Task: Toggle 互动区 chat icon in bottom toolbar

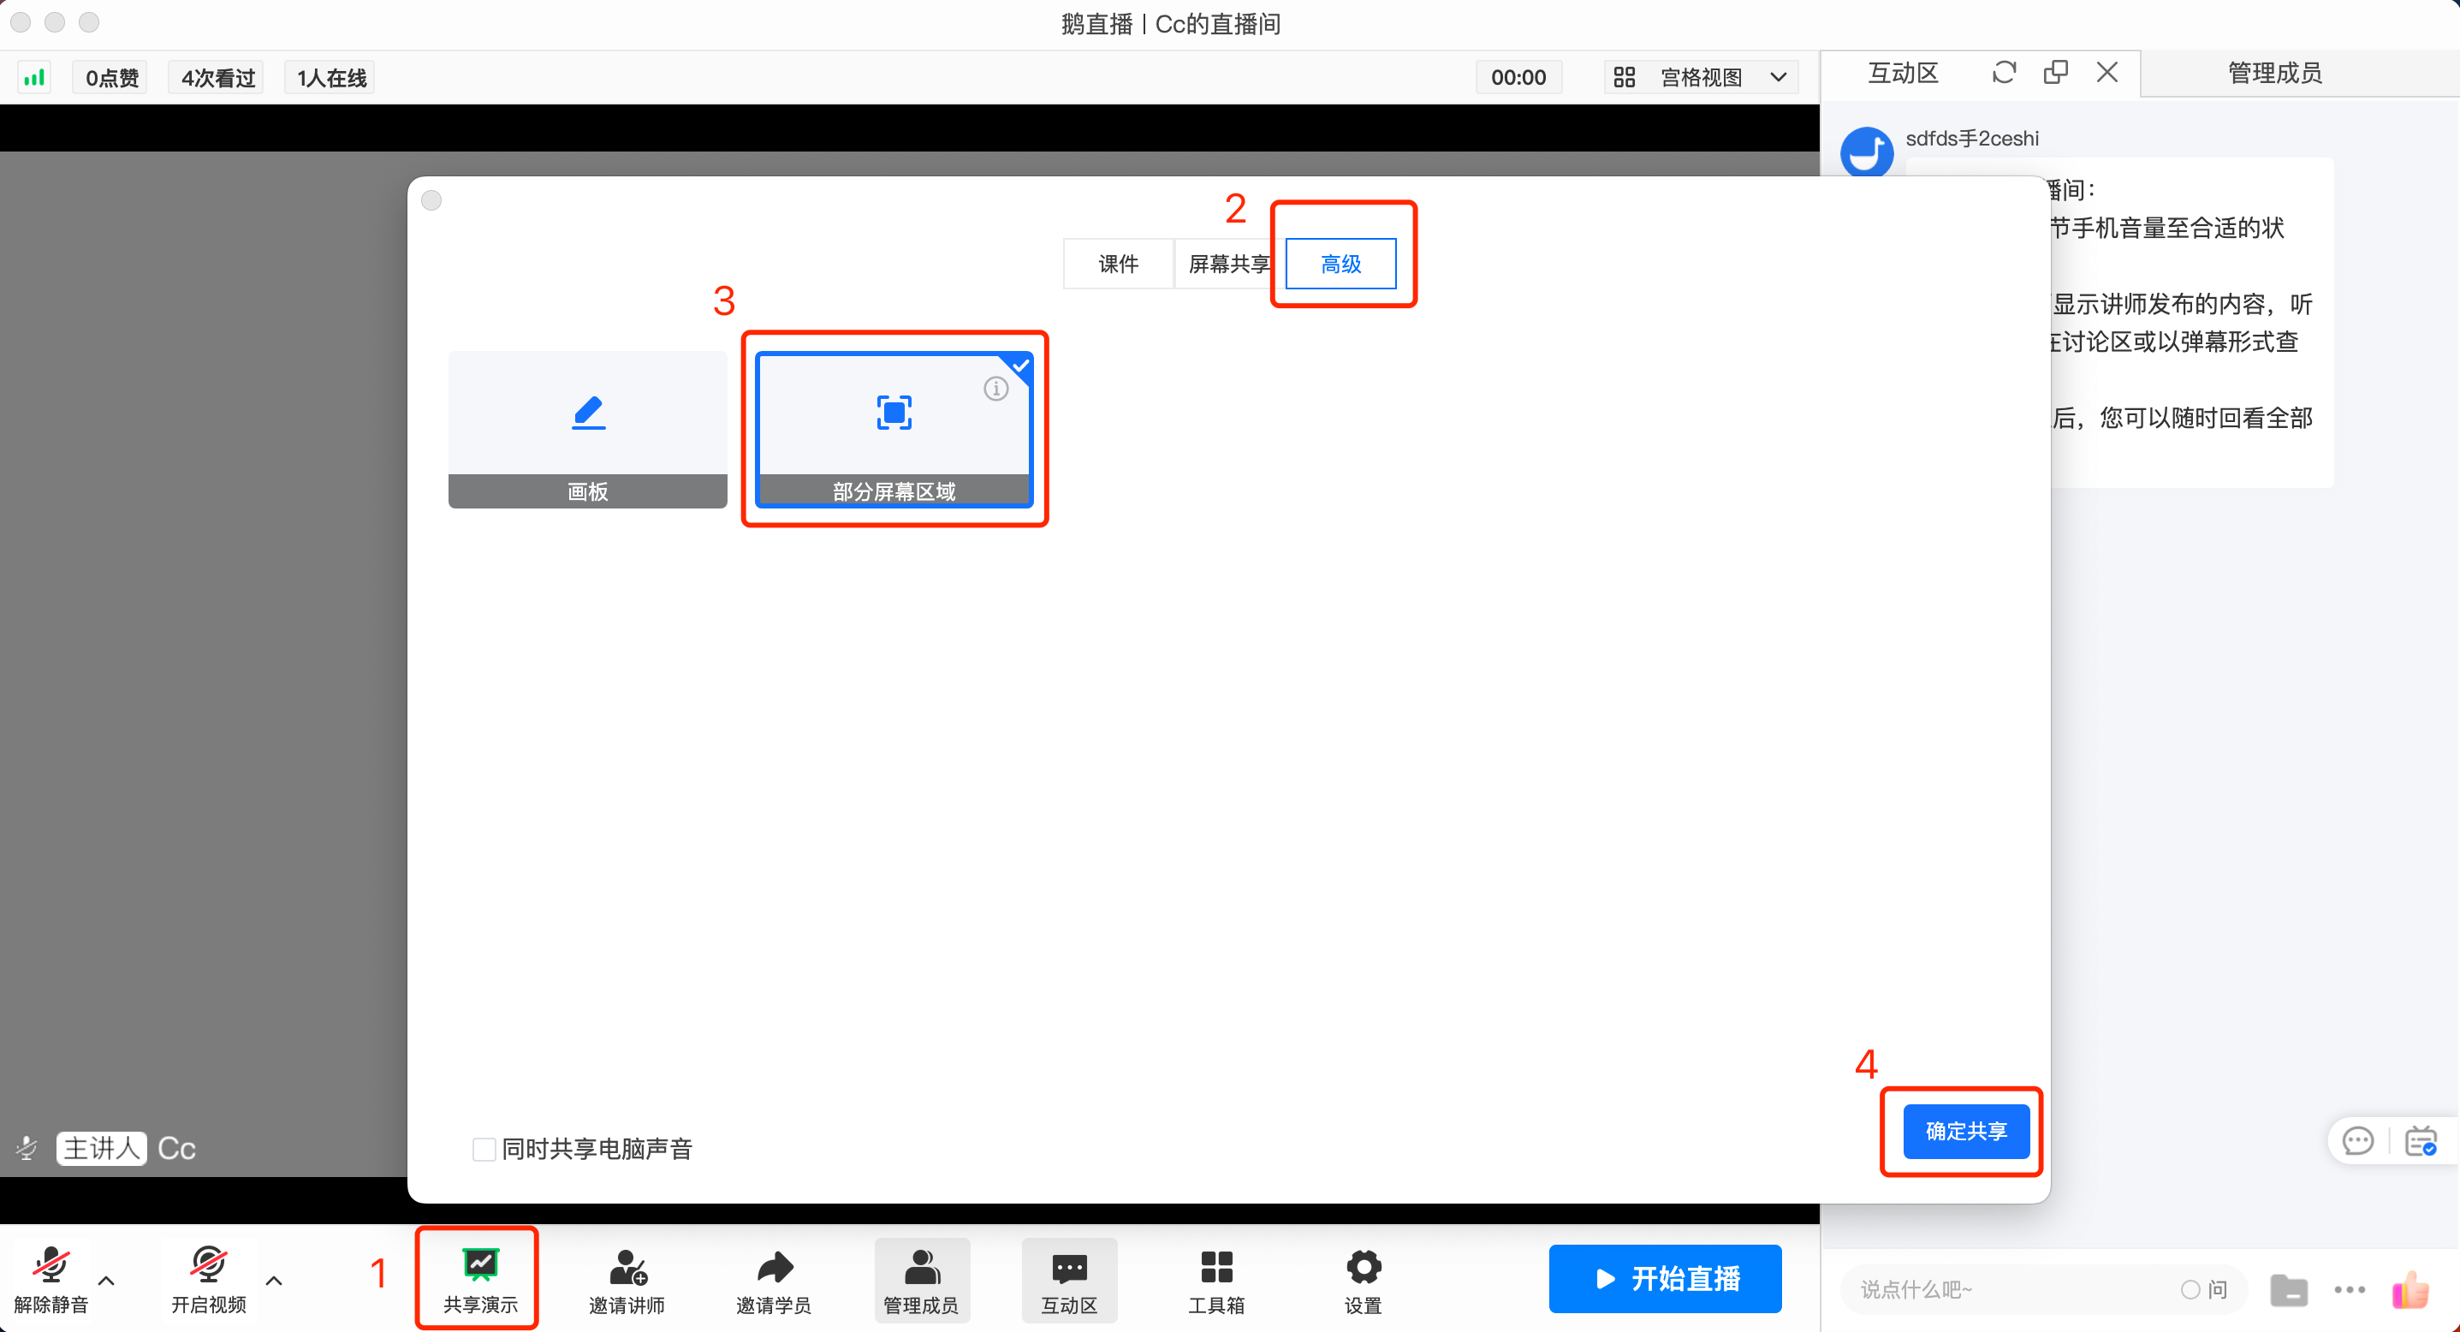Action: click(x=1068, y=1280)
